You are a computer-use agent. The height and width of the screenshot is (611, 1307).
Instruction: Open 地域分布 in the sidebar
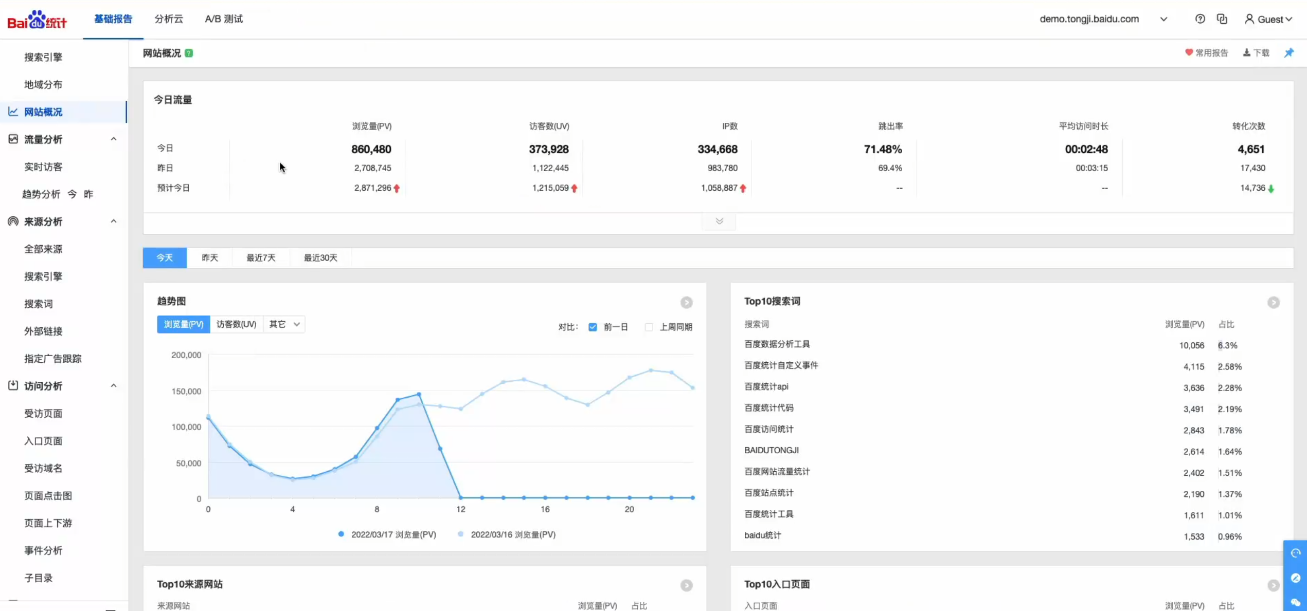point(43,84)
